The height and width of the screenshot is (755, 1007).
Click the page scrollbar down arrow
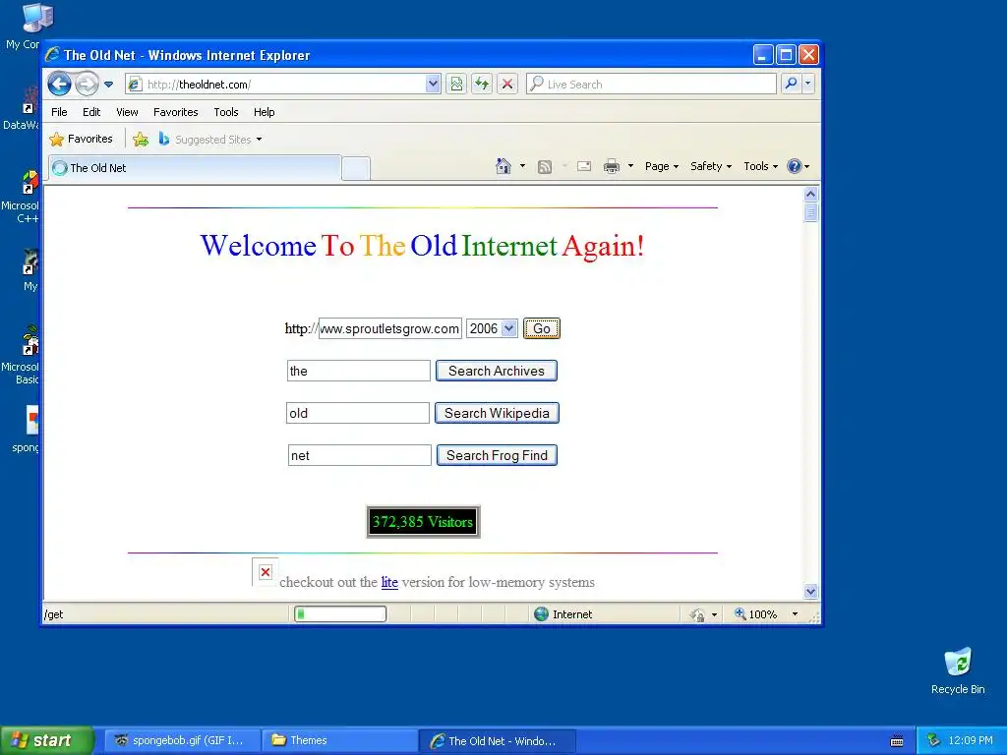(810, 591)
